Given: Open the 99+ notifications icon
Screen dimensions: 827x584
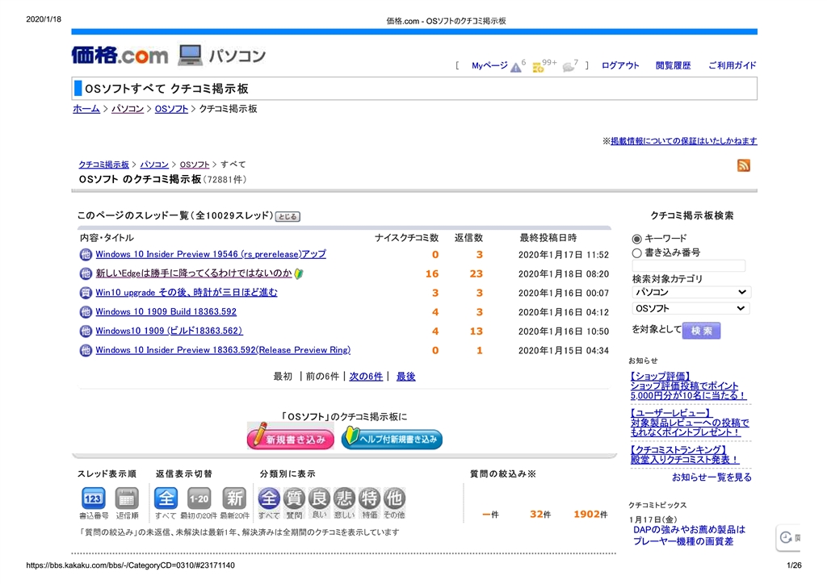Looking at the screenshot, I should [537, 68].
